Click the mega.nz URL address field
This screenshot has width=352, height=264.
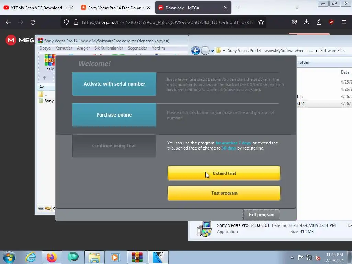click(x=168, y=22)
